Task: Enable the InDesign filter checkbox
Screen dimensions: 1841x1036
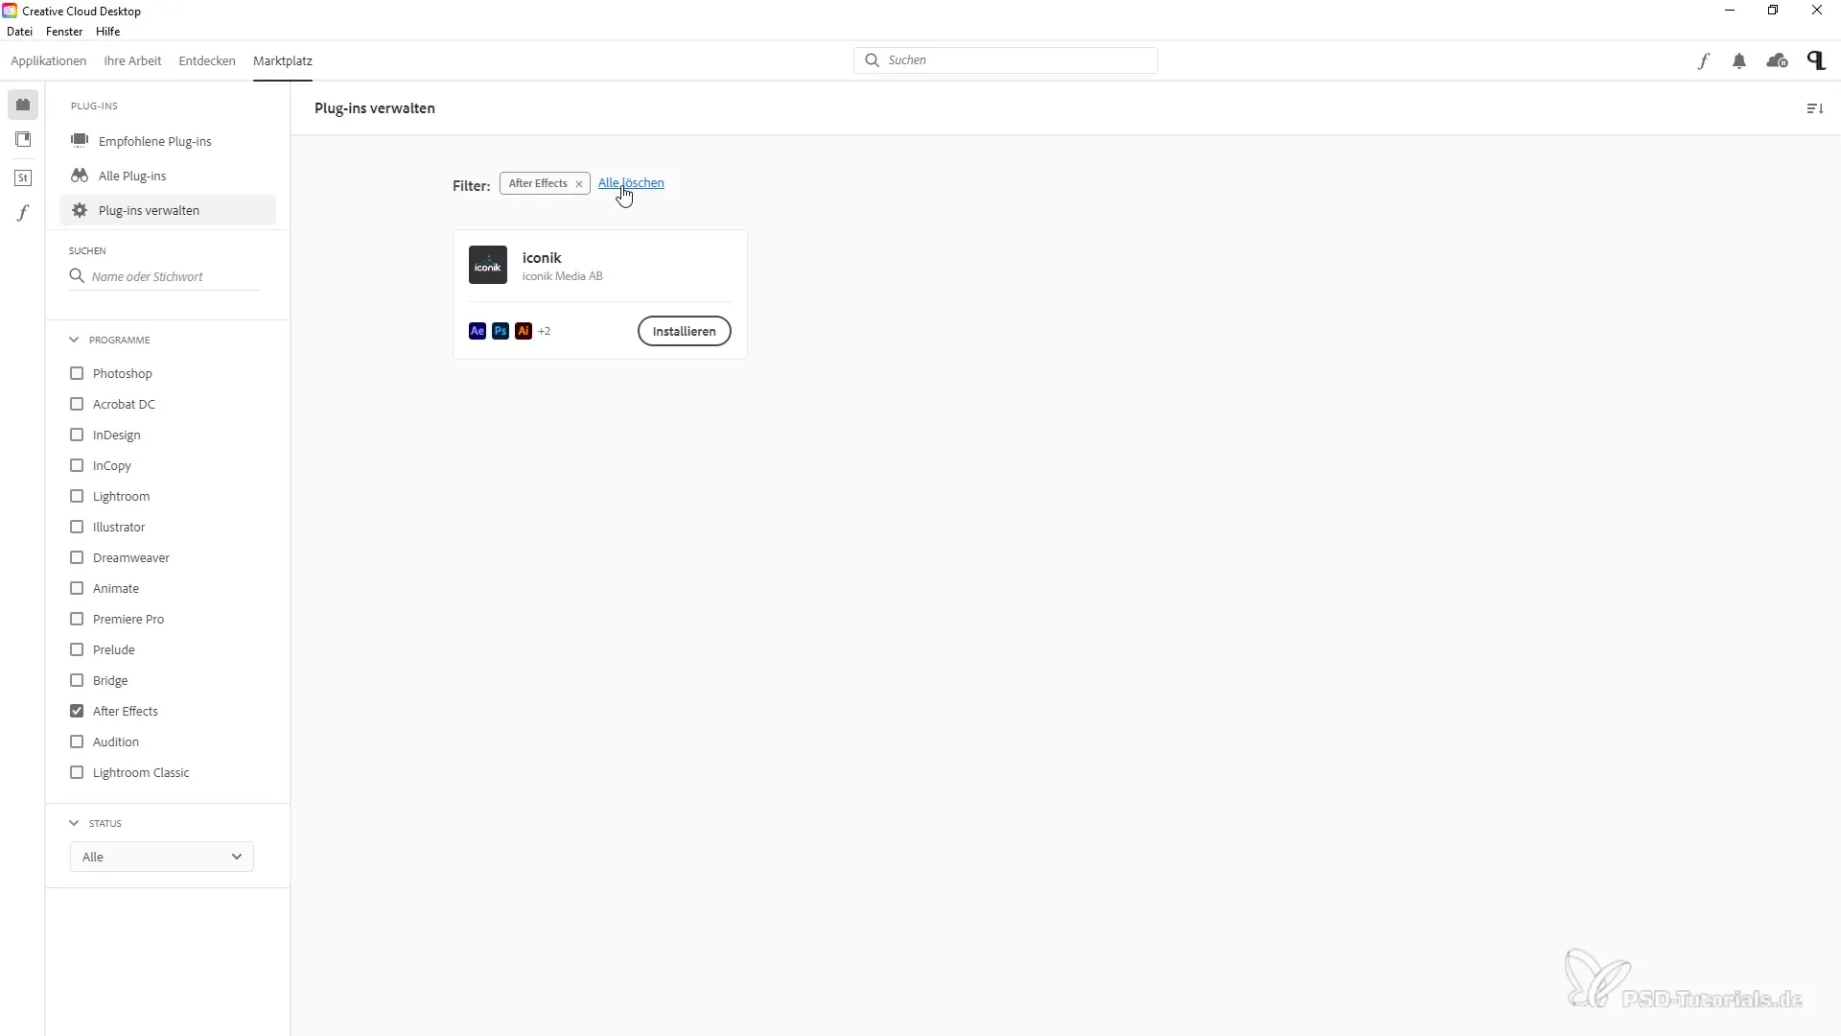Action: coord(77,435)
